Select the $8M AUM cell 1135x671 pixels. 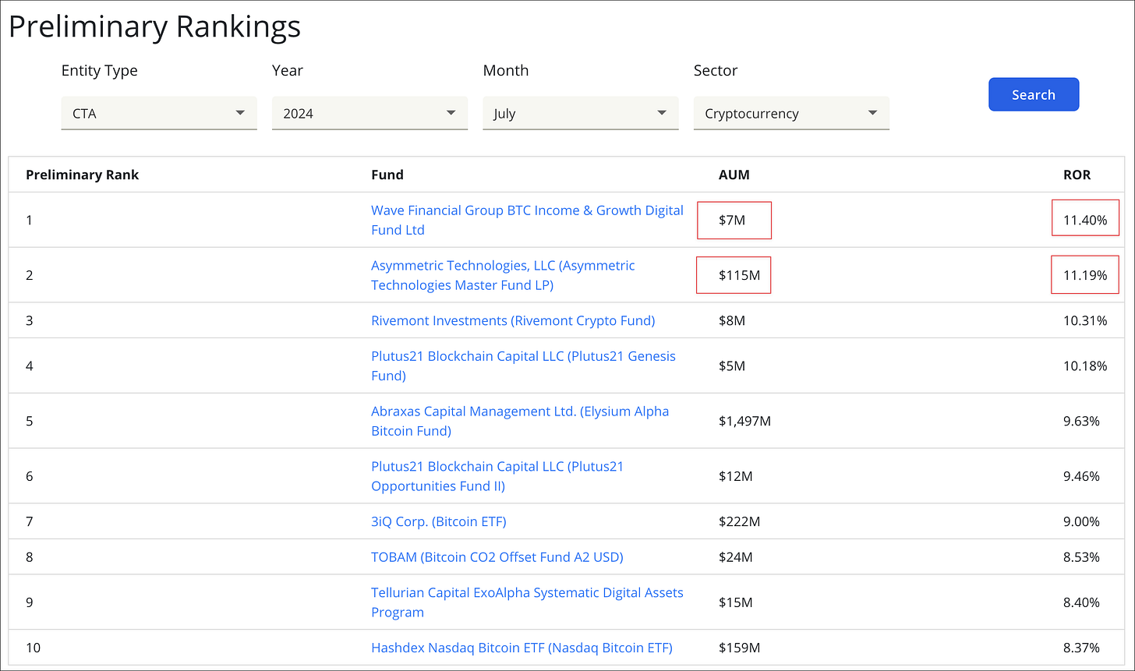click(732, 320)
